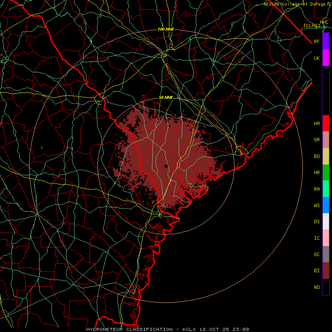Click the IC legend label

[x=317, y=238]
